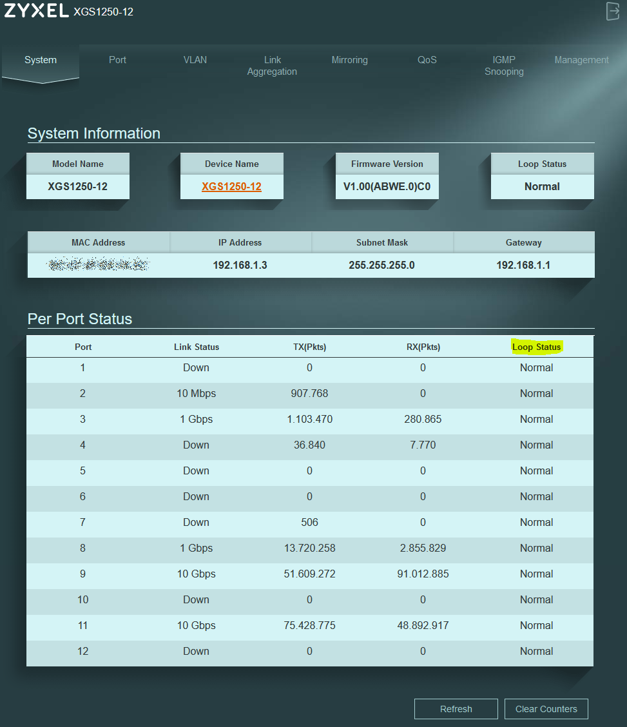The image size is (627, 727).
Task: Switch to the Port tab
Action: coord(118,60)
